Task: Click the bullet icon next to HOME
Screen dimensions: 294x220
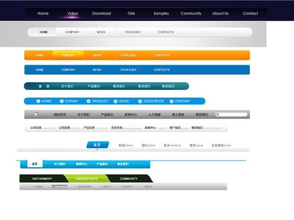Action: 38,101
